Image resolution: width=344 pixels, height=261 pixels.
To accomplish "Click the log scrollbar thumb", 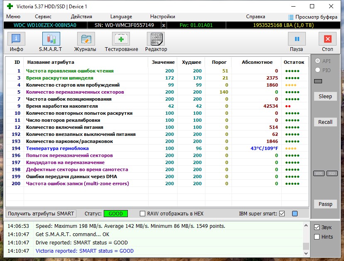I will (x=306, y=246).
